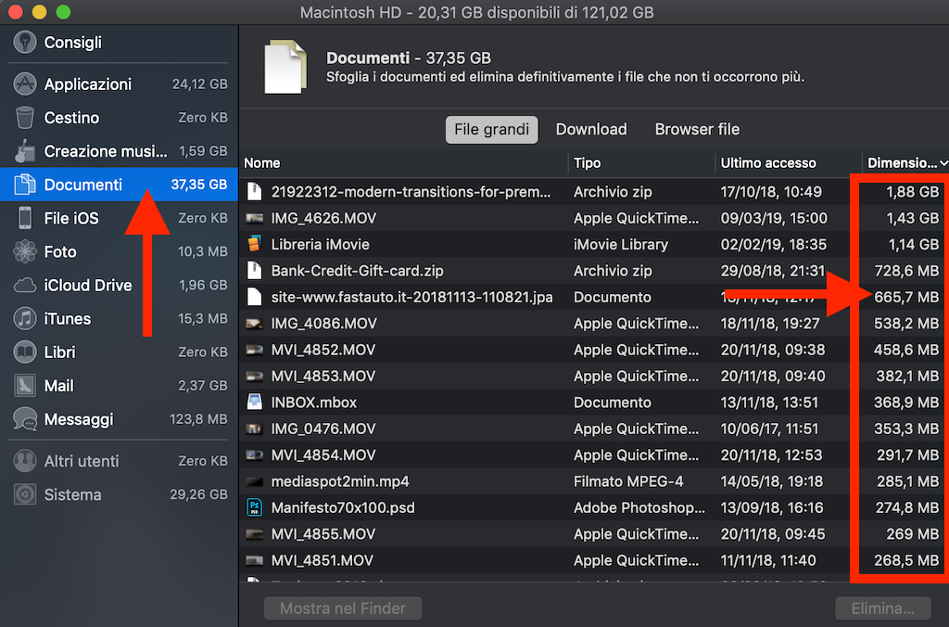Select the file name INBOX.mbox
The height and width of the screenshot is (627, 949).
[314, 403]
